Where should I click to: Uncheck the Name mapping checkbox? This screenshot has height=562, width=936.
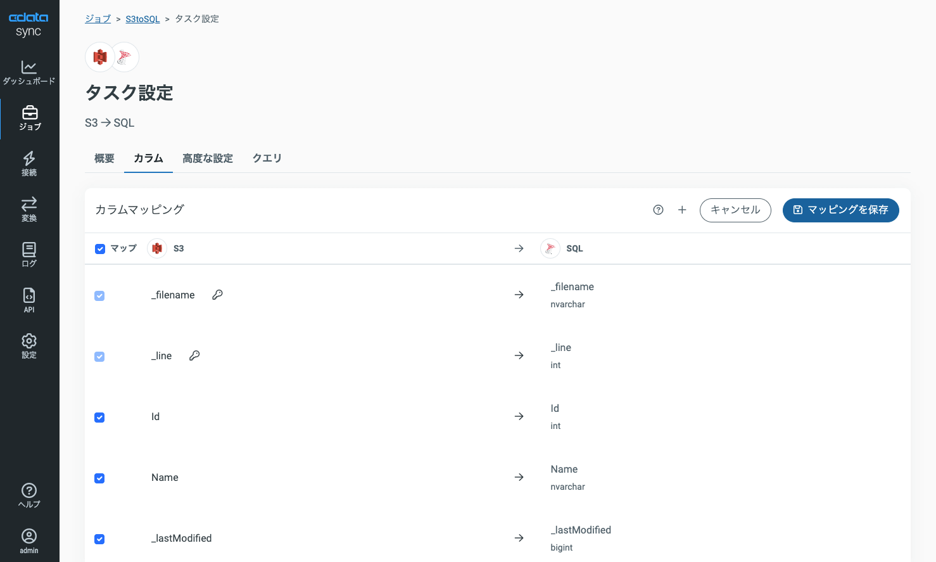tap(99, 478)
